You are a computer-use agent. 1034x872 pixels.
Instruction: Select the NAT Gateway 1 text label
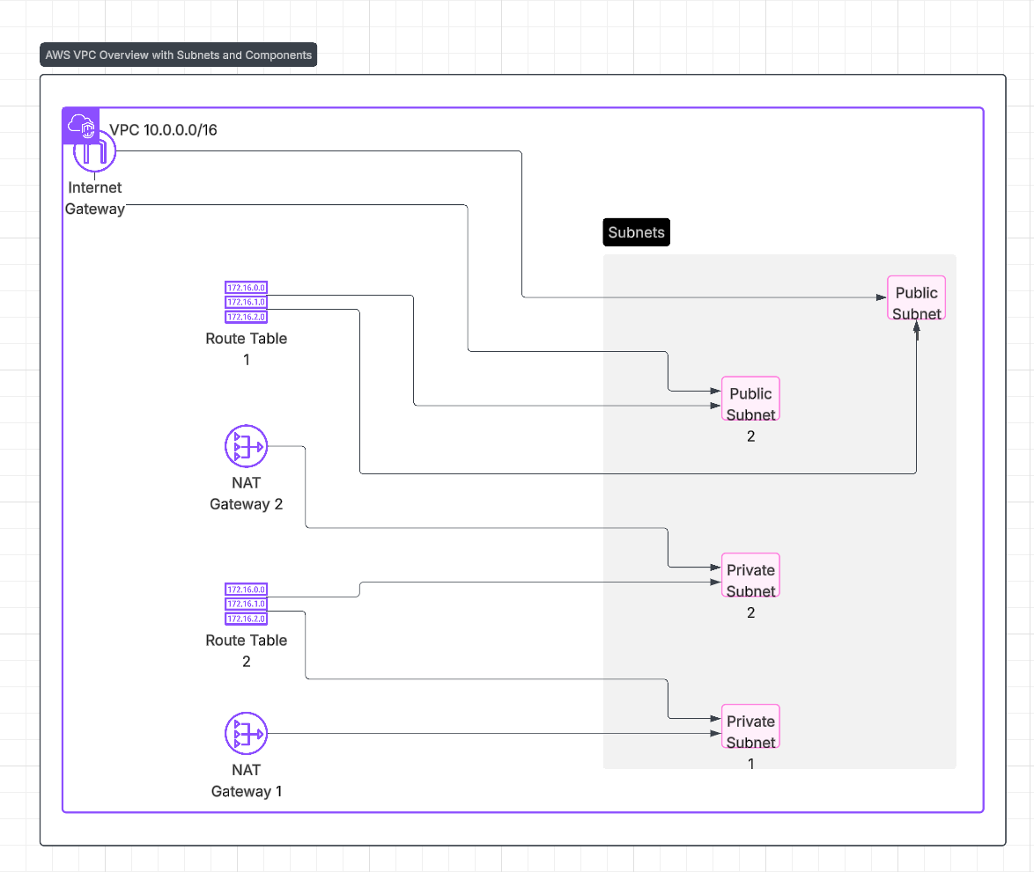point(247,780)
